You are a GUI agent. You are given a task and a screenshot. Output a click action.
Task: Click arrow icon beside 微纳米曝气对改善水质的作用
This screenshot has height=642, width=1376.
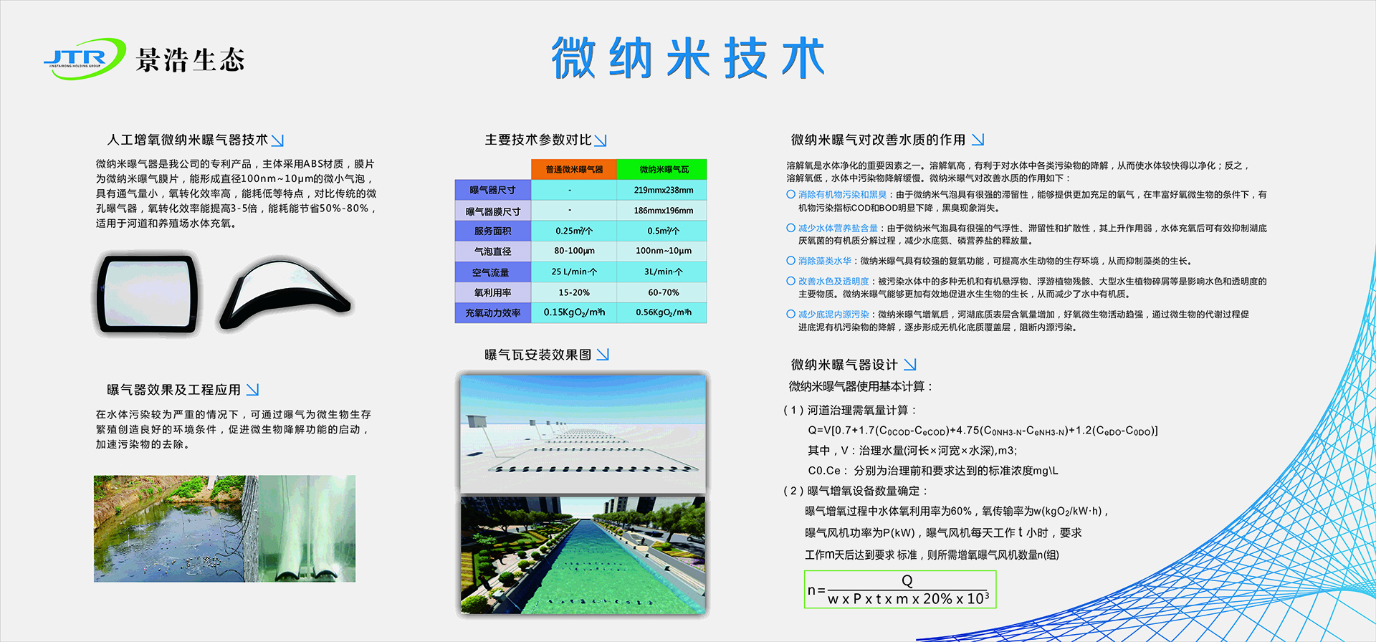[x=978, y=140]
